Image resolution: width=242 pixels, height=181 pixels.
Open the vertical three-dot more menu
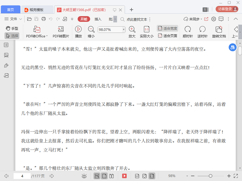click(x=228, y=19)
